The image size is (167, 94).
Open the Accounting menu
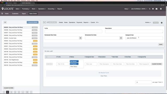click(x=52, y=9)
